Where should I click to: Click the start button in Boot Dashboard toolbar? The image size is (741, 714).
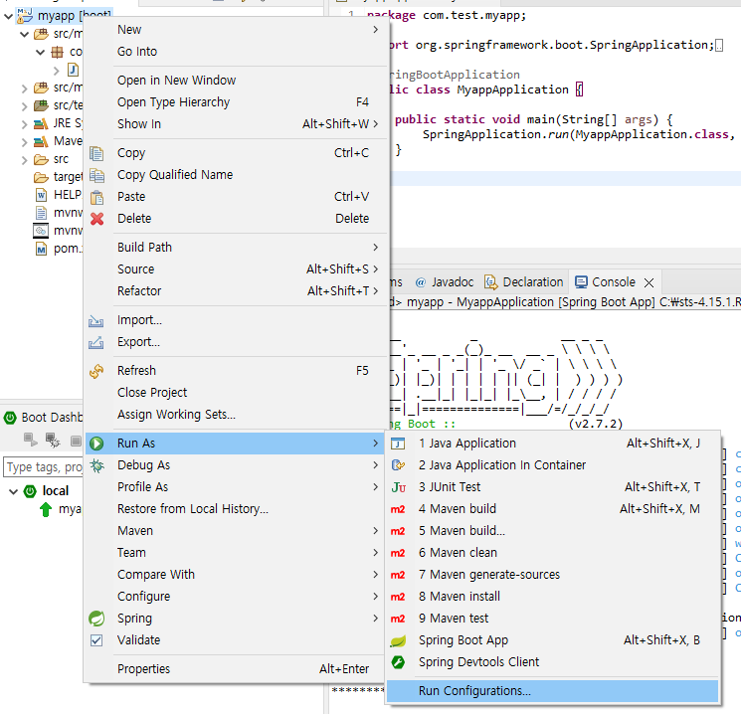pos(31,441)
